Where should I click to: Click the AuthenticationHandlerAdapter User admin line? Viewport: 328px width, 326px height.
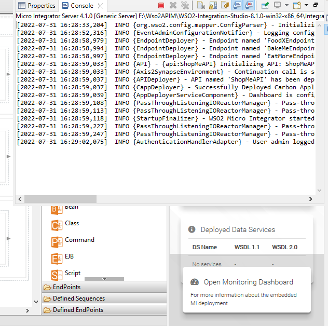(166, 142)
